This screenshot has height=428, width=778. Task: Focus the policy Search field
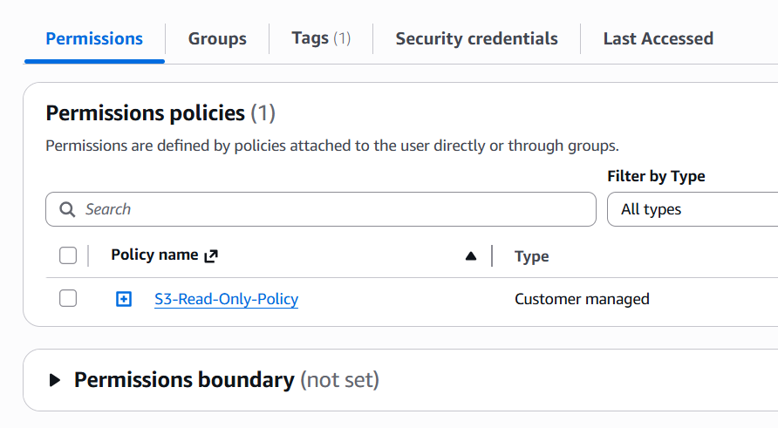(331, 209)
